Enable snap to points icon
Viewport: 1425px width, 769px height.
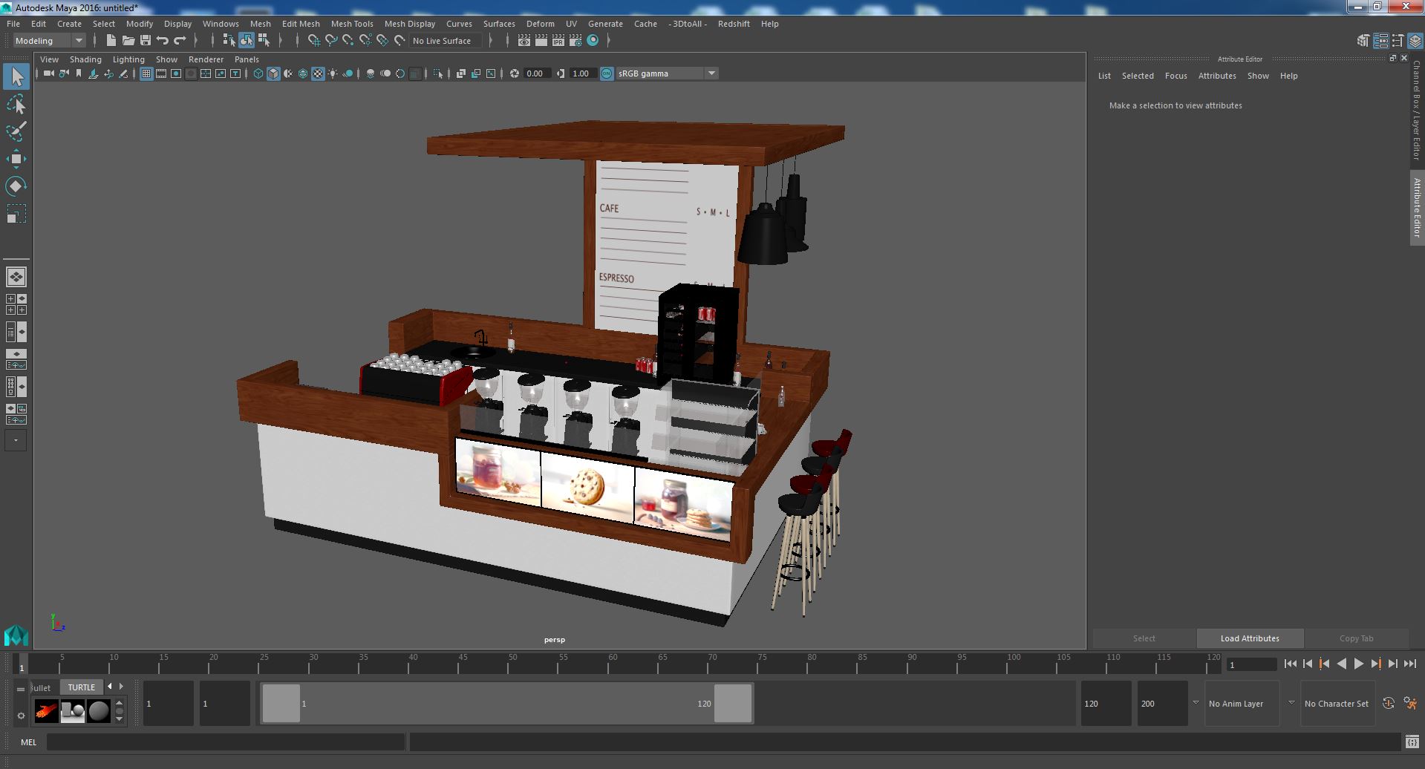tap(348, 40)
